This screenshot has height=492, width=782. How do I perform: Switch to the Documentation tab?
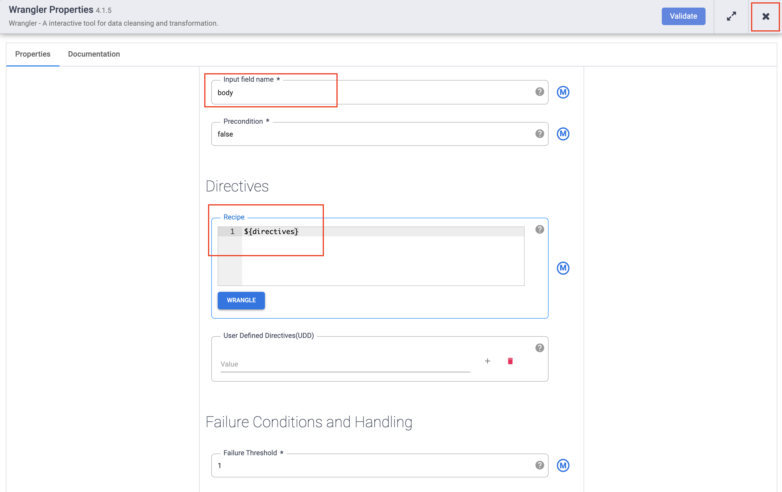pyautogui.click(x=94, y=54)
